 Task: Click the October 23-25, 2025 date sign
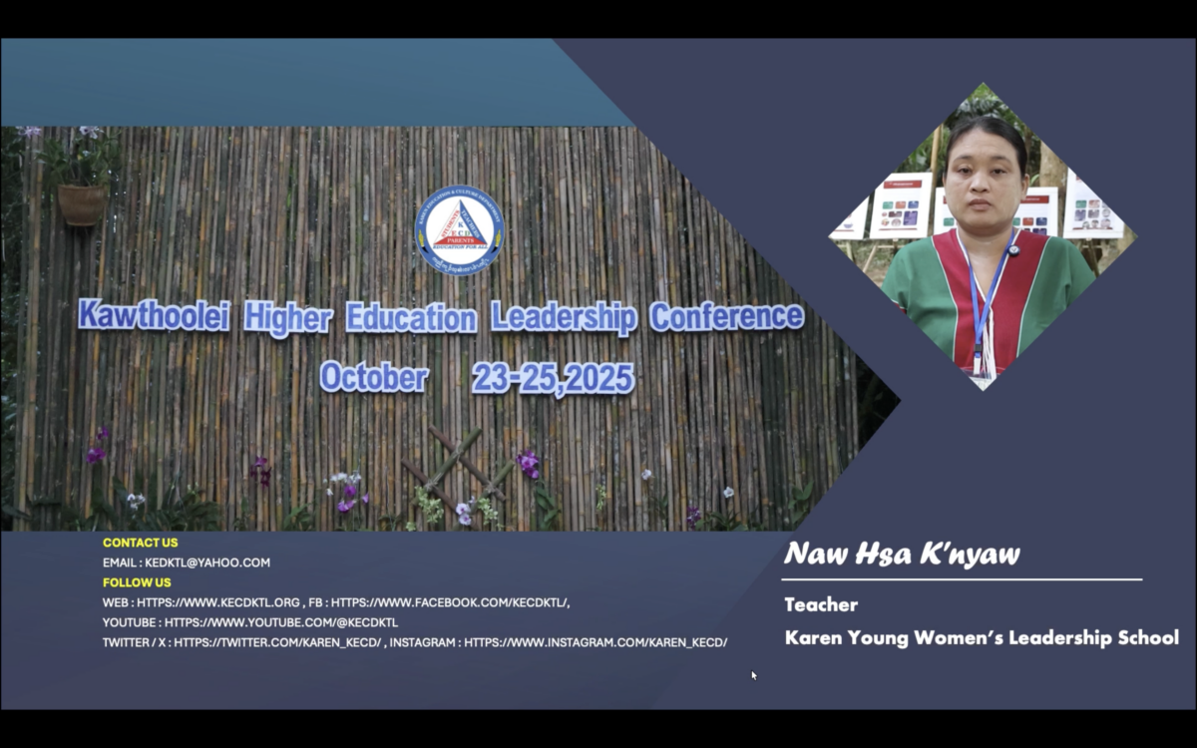477,378
